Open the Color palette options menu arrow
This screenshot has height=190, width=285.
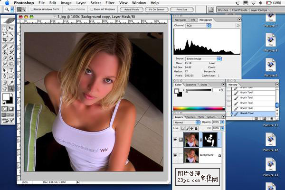pyautogui.click(x=223, y=85)
